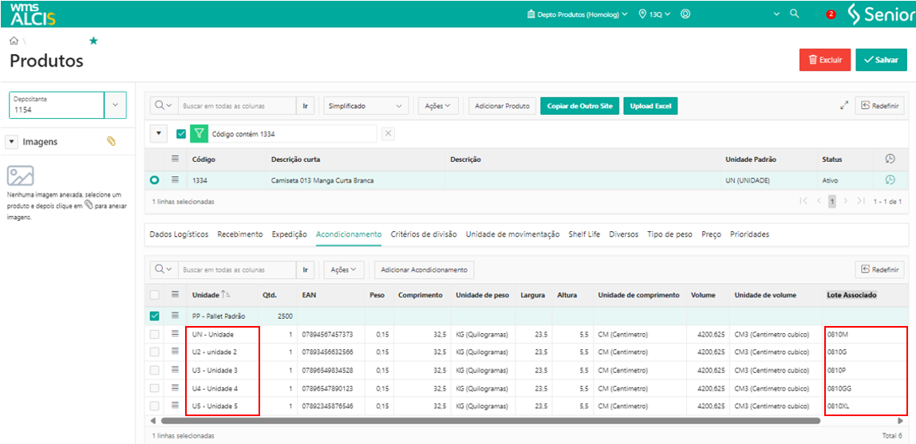Collapse the Imagens panel
The image size is (916, 444).
point(12,142)
